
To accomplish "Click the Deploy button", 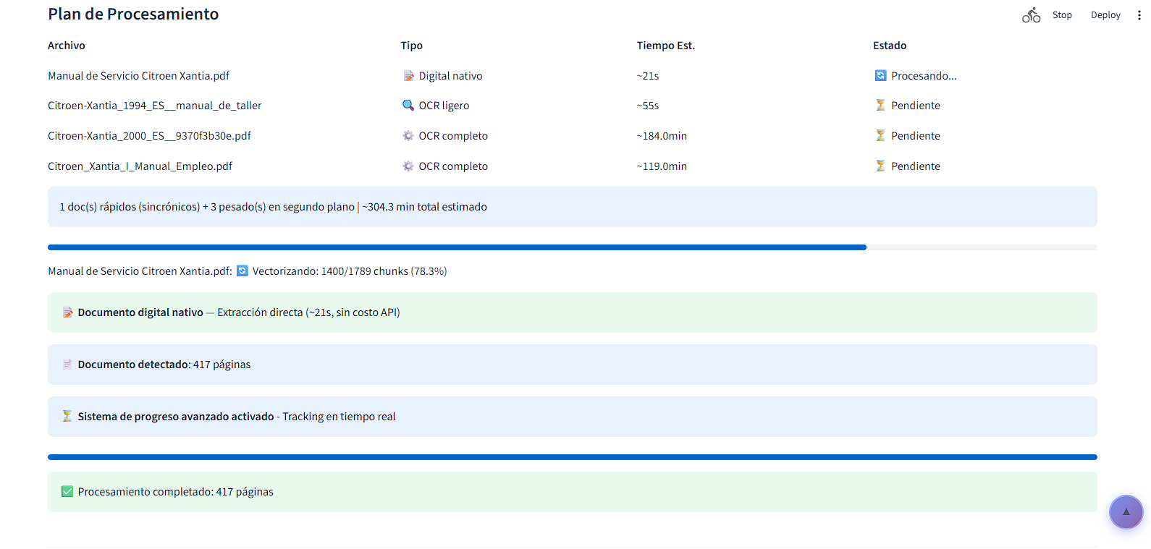I will (x=1105, y=15).
